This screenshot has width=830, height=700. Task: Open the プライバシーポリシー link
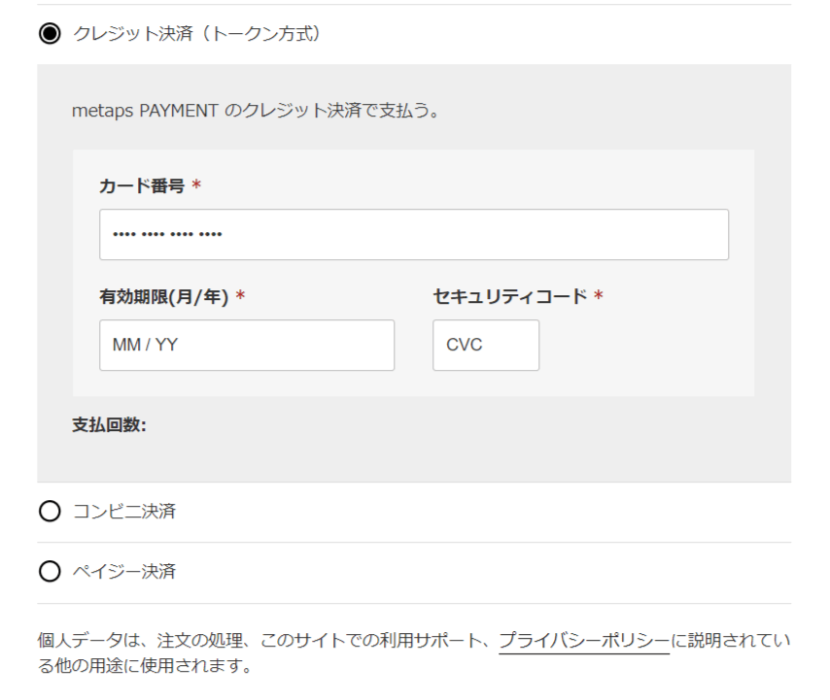pyautogui.click(x=584, y=641)
